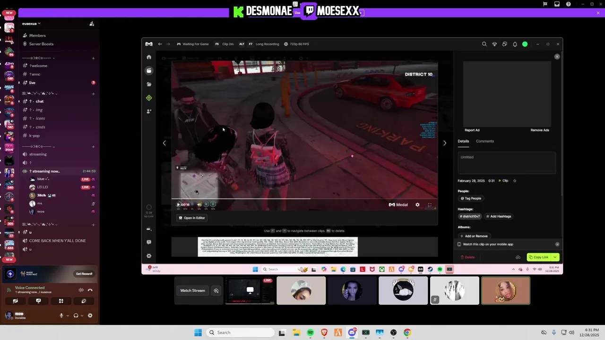605x340 pixels.
Task: Play the Medal clip
Action: [x=178, y=204]
